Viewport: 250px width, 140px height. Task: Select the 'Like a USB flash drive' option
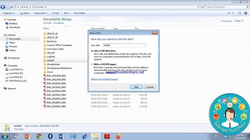(92, 51)
